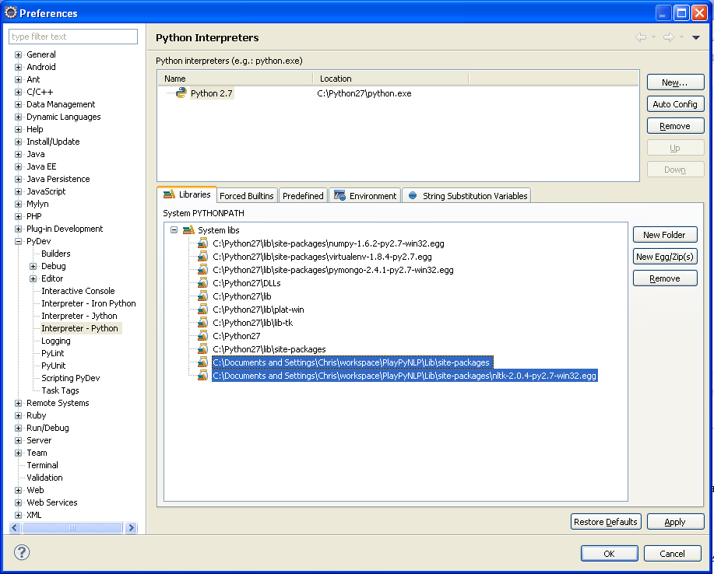Screen dimensions: 714x574
Task: Click the Cancel button
Action: [x=673, y=554]
